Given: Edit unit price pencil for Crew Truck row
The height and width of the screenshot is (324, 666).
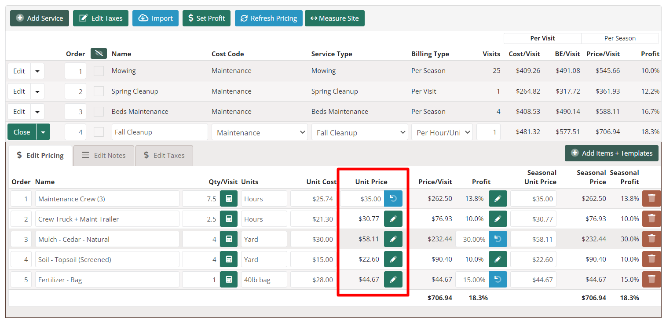Looking at the screenshot, I should coord(393,219).
